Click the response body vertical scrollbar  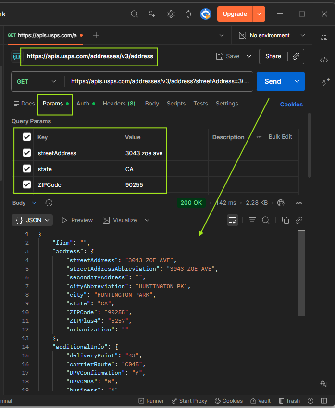[x=301, y=272]
